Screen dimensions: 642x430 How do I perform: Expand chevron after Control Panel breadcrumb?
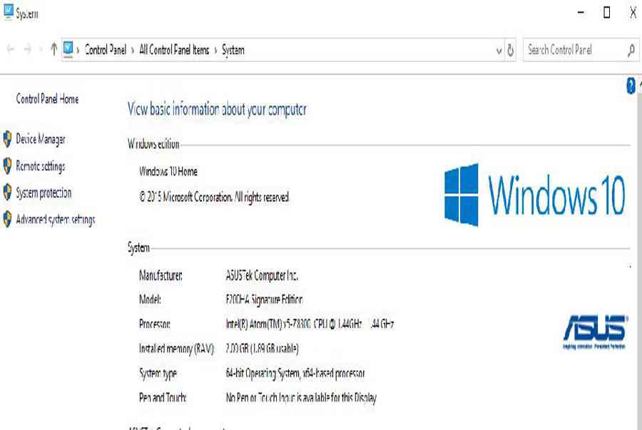point(133,51)
